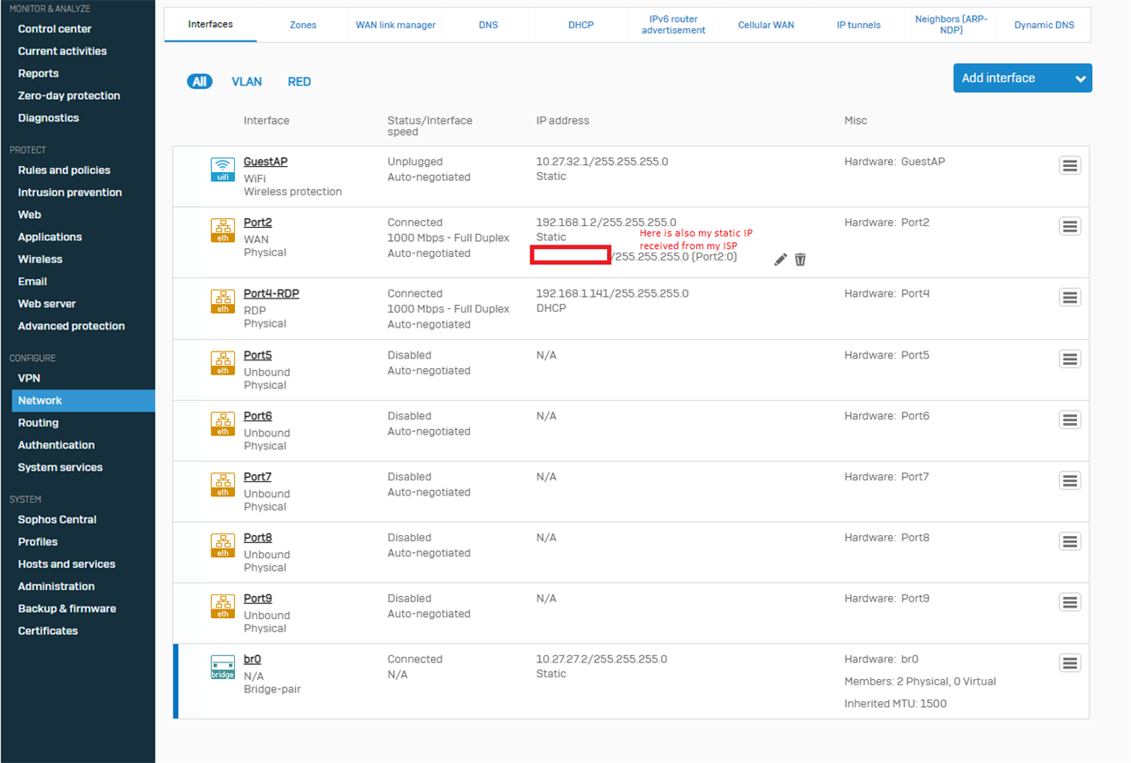Select the All filter pill

pos(200,81)
